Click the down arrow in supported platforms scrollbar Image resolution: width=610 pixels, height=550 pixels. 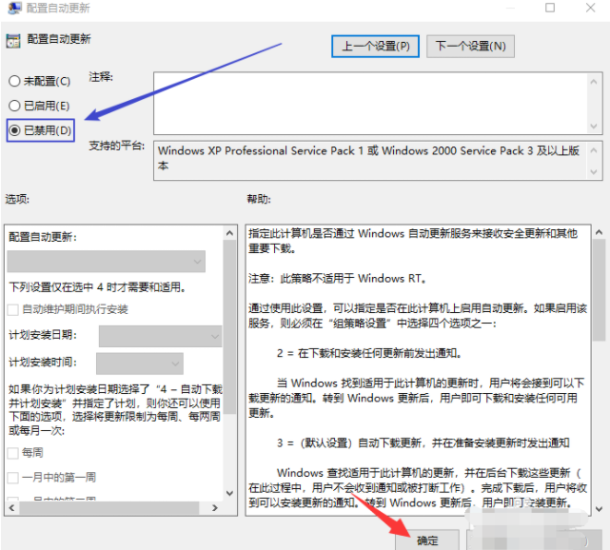tap(595, 170)
